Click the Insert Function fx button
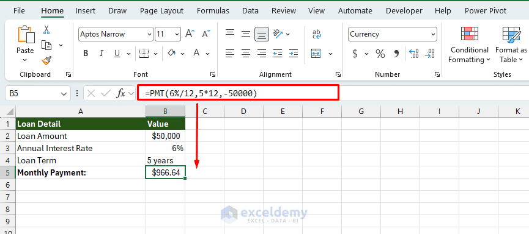The height and width of the screenshot is (234, 529). click(x=120, y=93)
